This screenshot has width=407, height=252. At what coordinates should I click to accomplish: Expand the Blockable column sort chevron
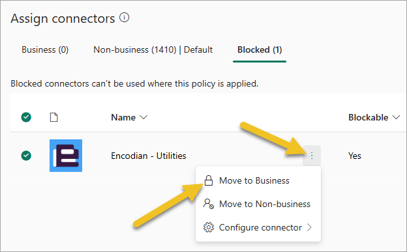pos(396,117)
